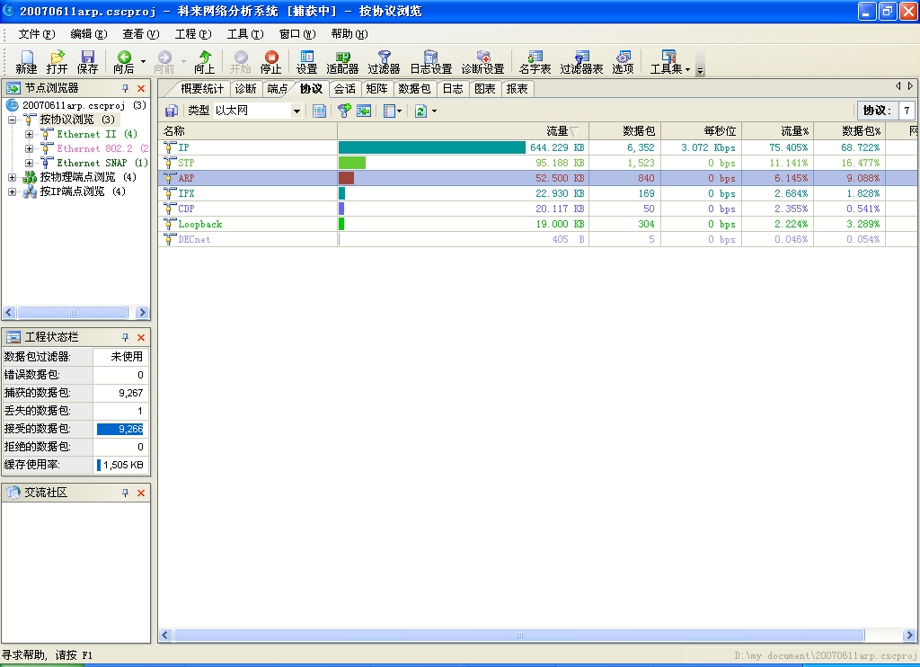The image size is (920, 667).
Task: Click the 停止 (Stop) capture icon
Action: pyautogui.click(x=270, y=61)
